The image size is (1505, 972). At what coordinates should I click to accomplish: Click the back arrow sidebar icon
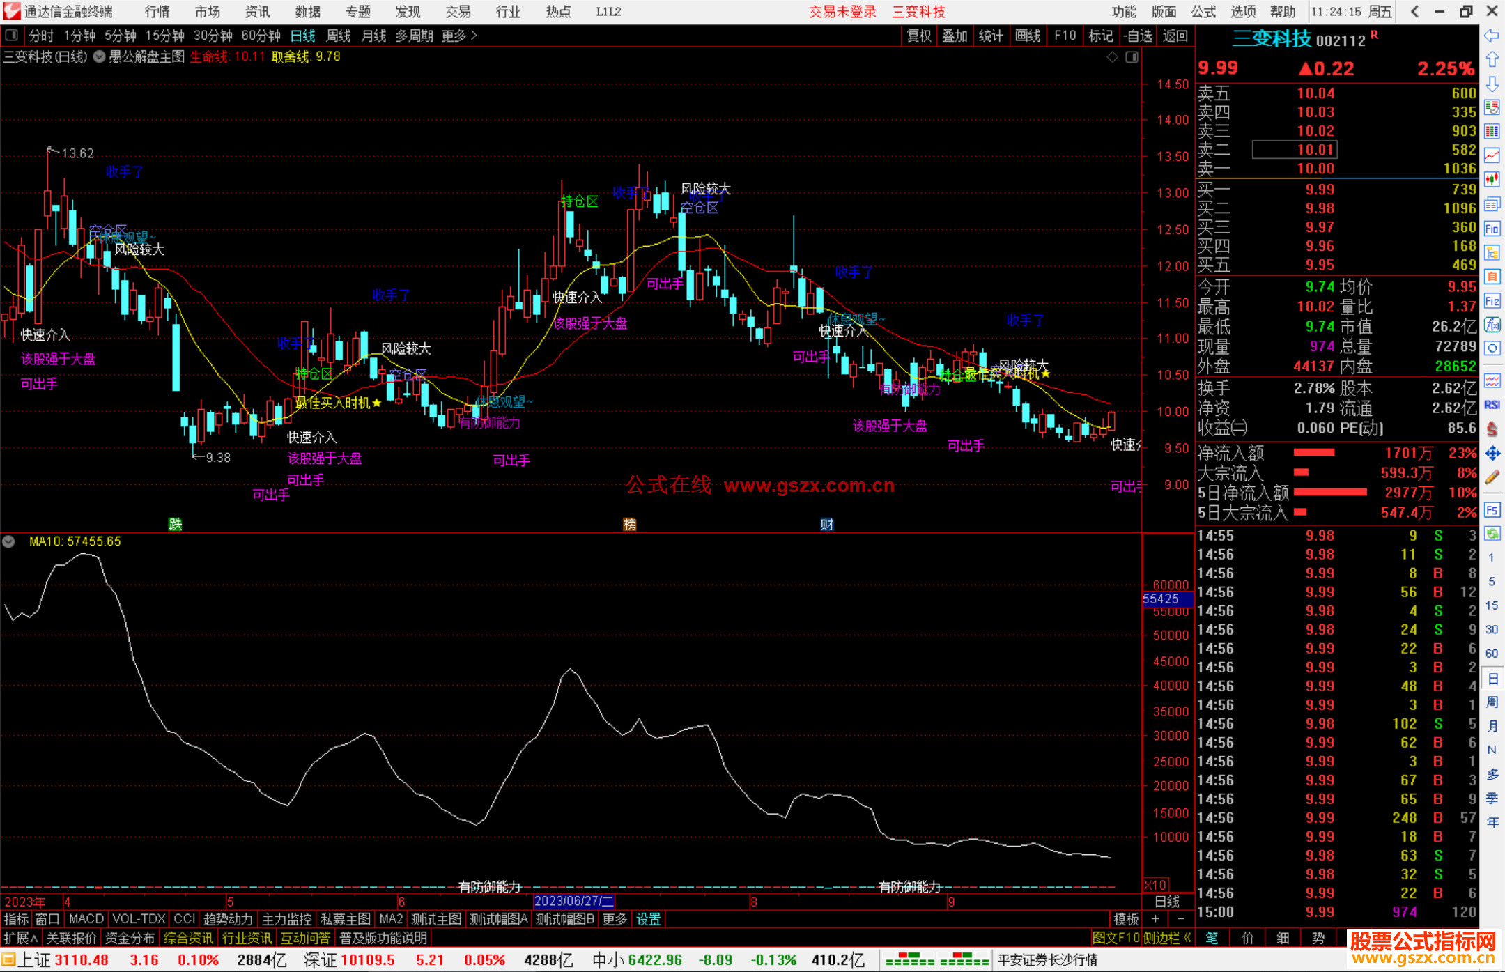point(1492,36)
